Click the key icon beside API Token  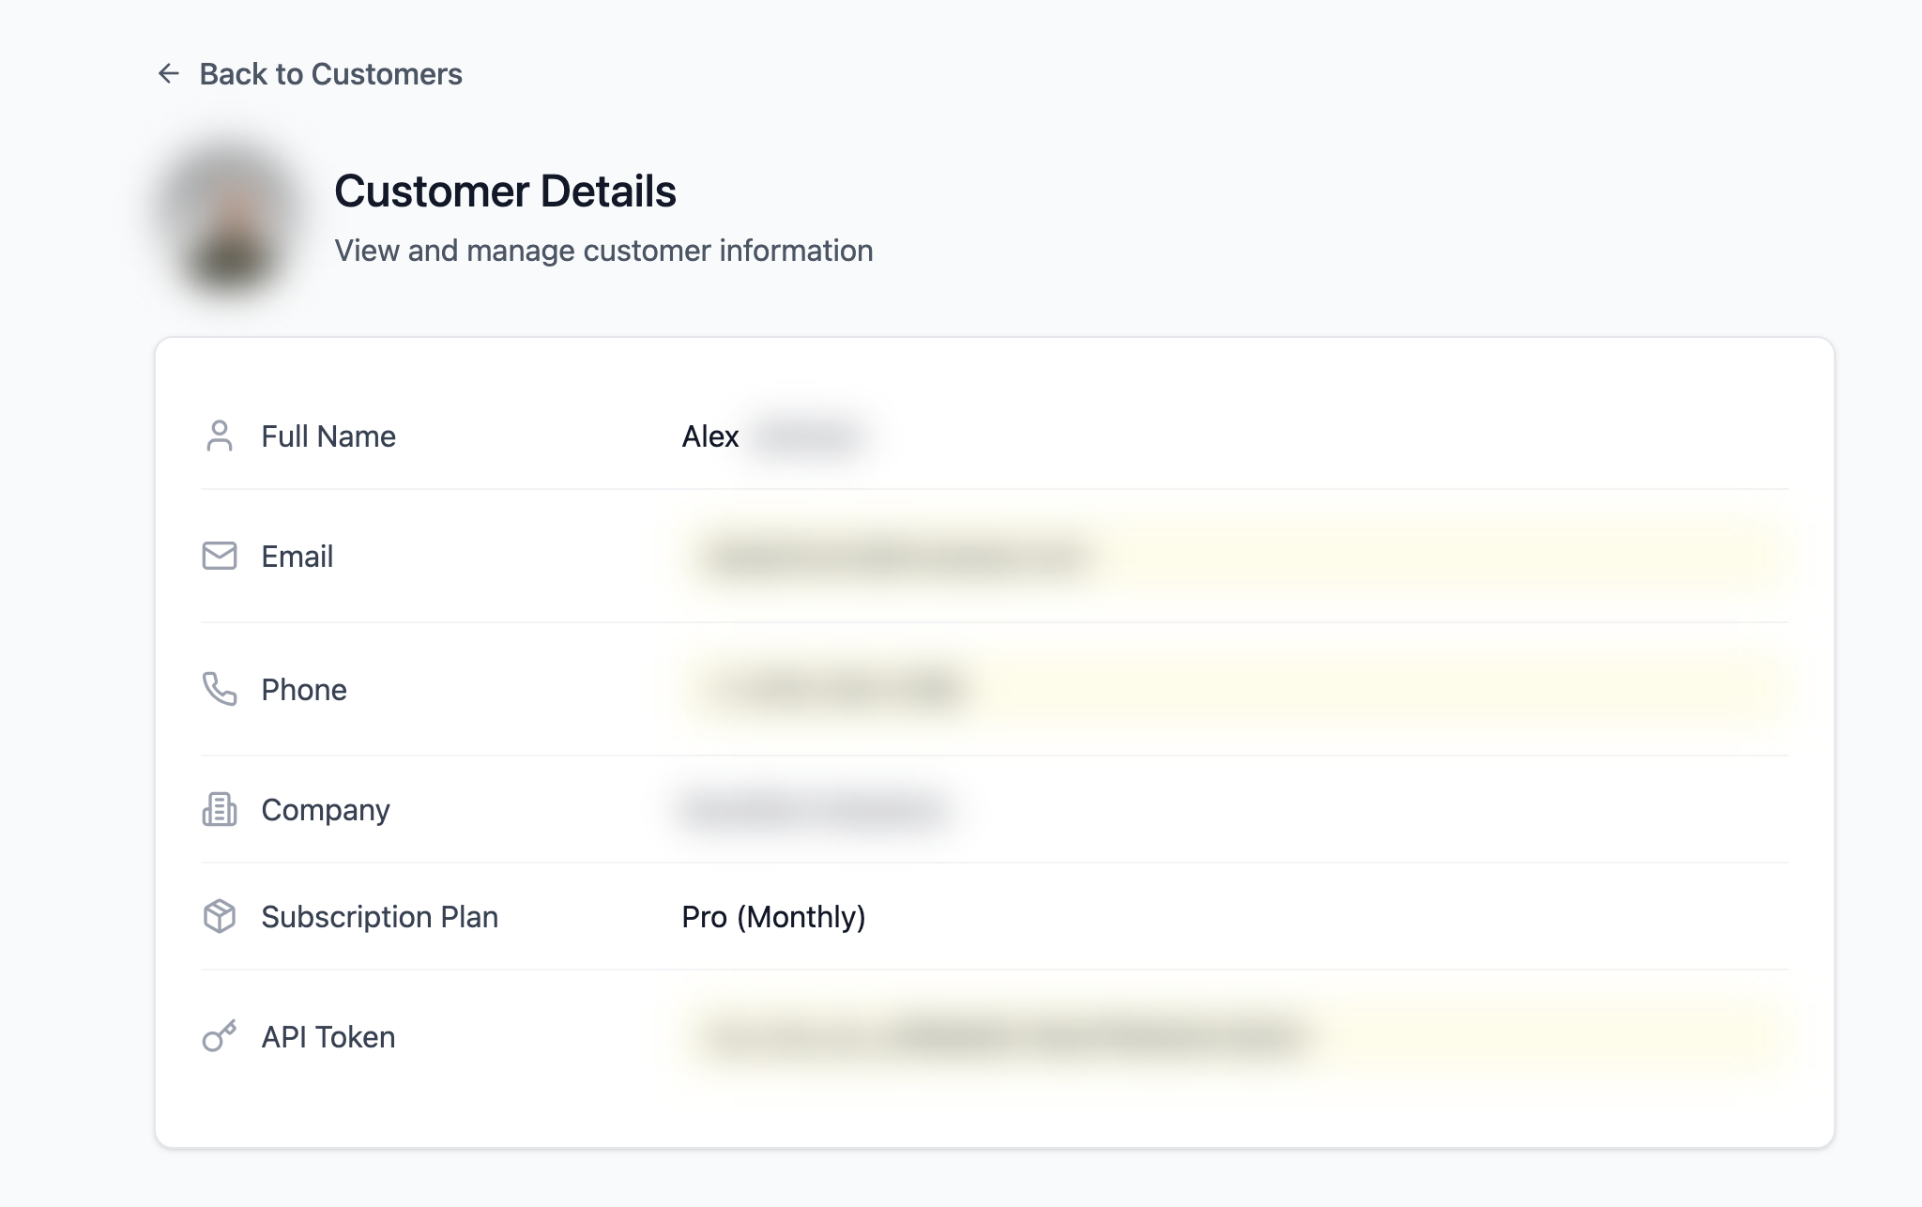point(219,1036)
